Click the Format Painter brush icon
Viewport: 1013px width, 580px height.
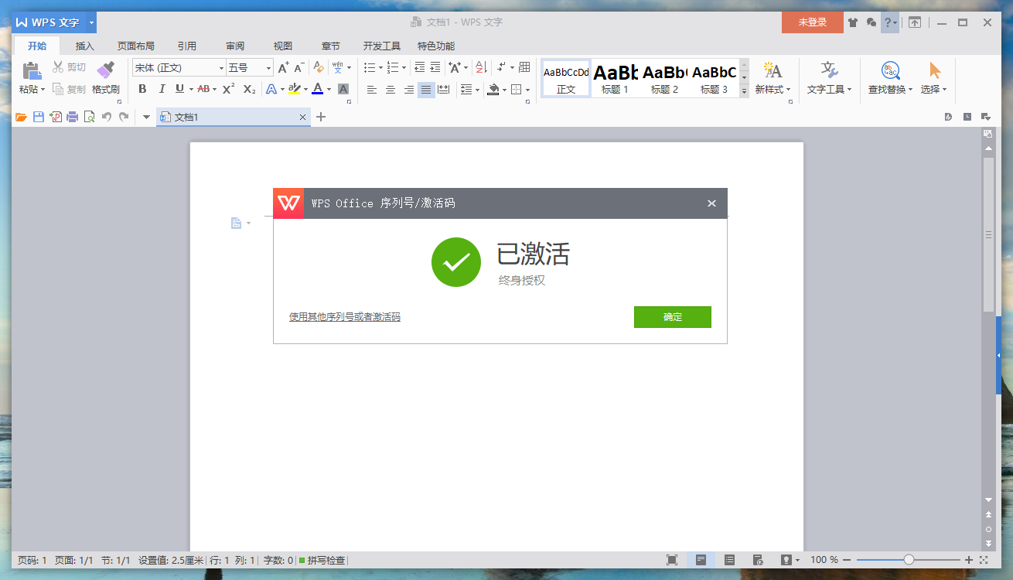pos(106,71)
